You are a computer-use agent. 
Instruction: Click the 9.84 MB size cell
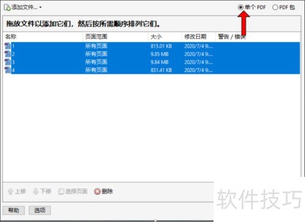[x=159, y=62]
